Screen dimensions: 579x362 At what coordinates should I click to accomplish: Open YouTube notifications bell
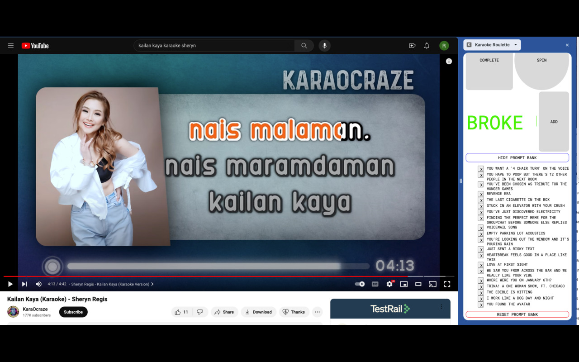pos(426,45)
